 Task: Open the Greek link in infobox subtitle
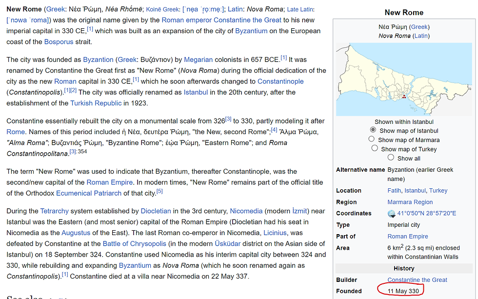tap(419, 27)
